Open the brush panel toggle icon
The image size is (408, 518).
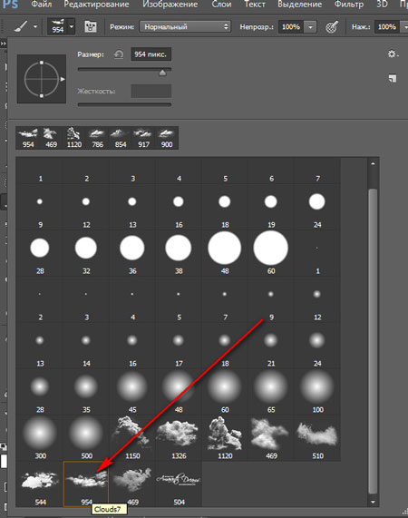(x=91, y=26)
